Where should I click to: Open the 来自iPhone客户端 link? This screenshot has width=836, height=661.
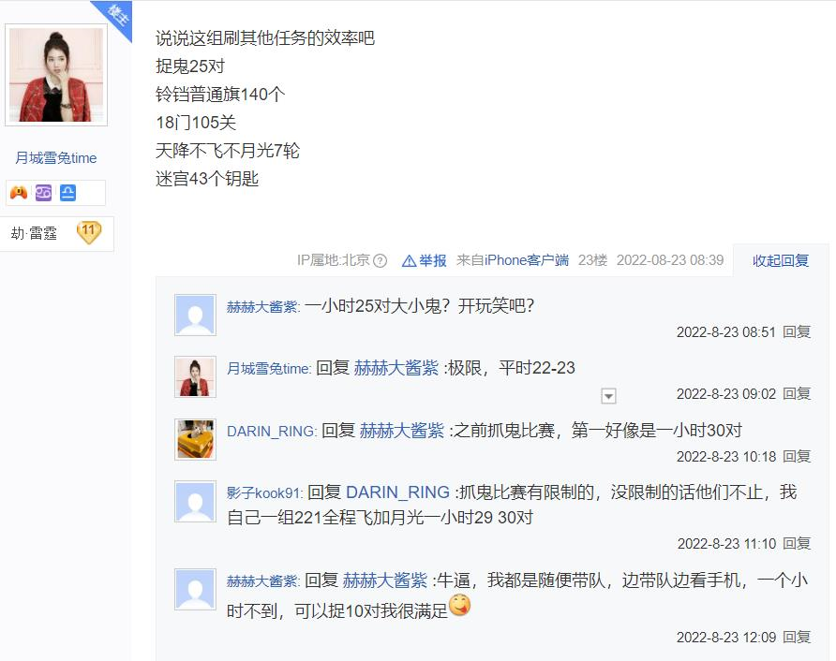tap(513, 260)
